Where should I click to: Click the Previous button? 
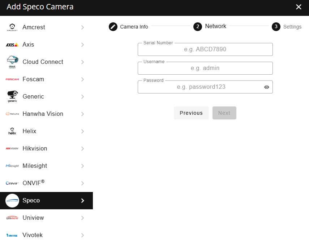pos(191,113)
